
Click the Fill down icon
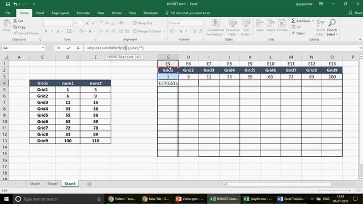(293, 27)
